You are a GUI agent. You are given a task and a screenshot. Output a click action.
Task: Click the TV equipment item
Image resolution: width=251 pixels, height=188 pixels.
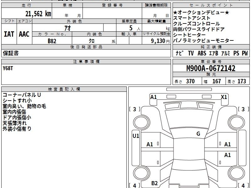click(x=191, y=53)
